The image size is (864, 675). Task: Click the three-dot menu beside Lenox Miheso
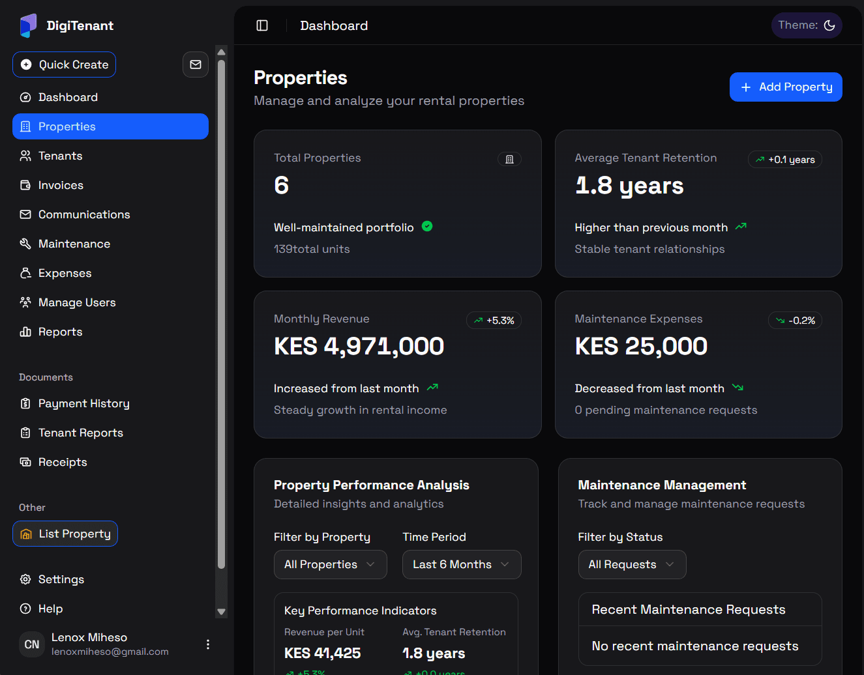click(207, 644)
